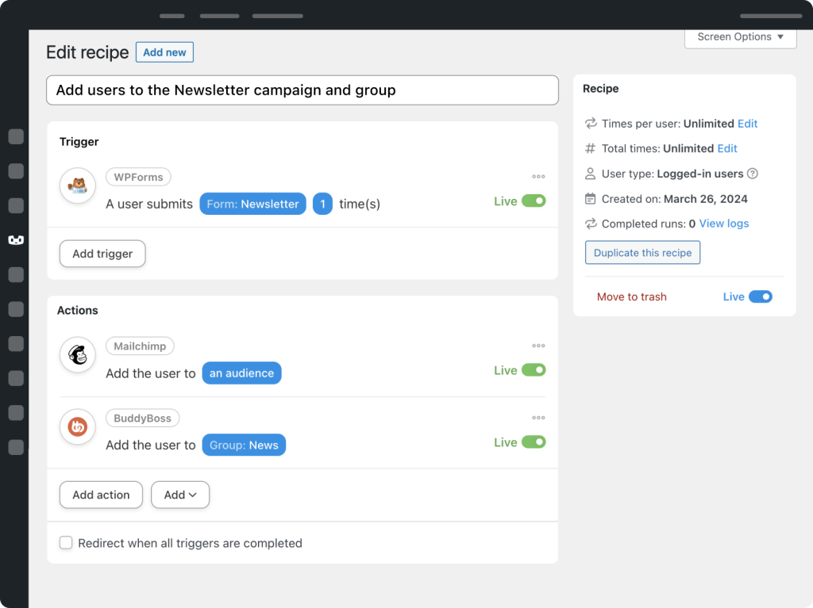Click the Add trigger button
Image resolution: width=813 pixels, height=608 pixels.
click(x=102, y=254)
